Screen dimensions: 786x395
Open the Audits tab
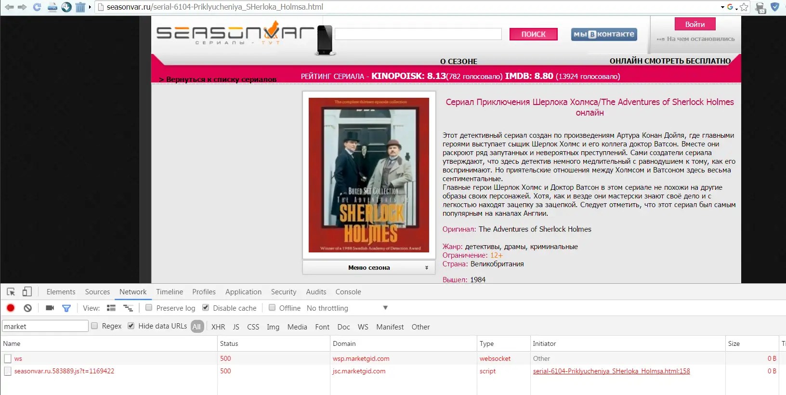click(316, 292)
